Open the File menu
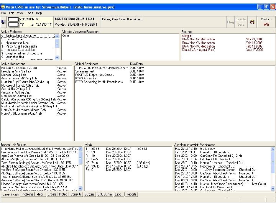This screenshot has height=207, width=276. pyautogui.click(x=4, y=13)
